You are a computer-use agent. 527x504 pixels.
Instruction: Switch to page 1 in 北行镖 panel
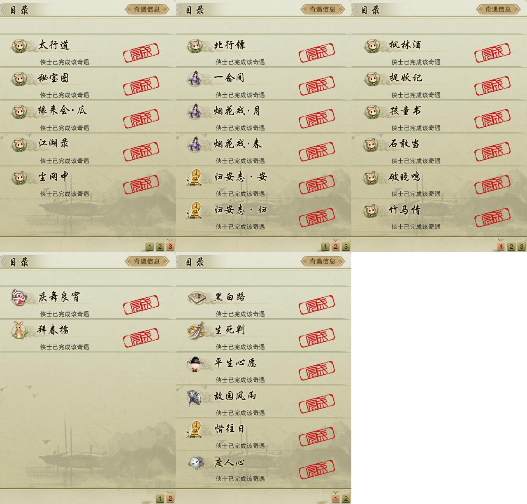(325, 247)
